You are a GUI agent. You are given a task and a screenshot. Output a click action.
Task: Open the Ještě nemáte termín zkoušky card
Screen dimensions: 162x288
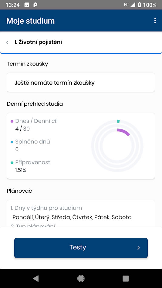pos(81,83)
